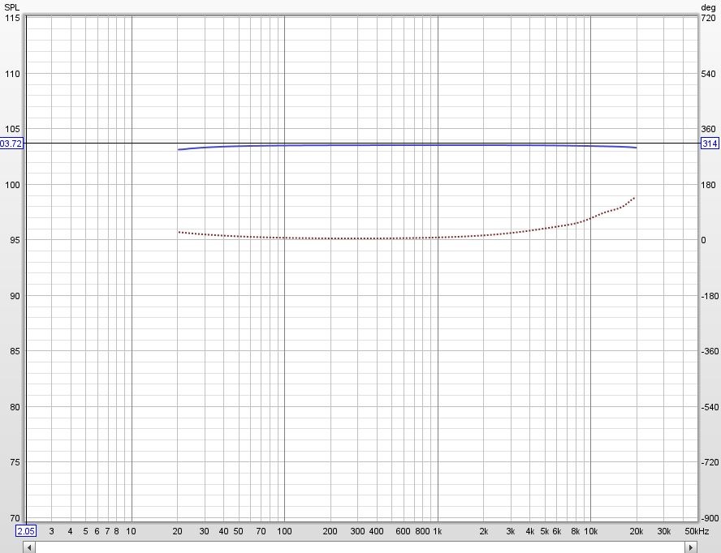Select the 03.72 SPL cursor readout box

point(11,144)
